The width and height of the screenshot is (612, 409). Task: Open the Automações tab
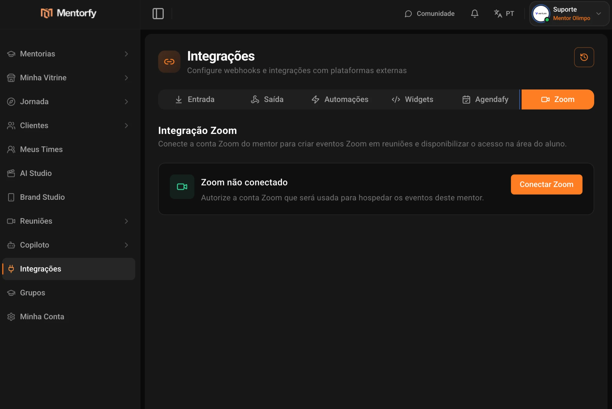pos(340,99)
